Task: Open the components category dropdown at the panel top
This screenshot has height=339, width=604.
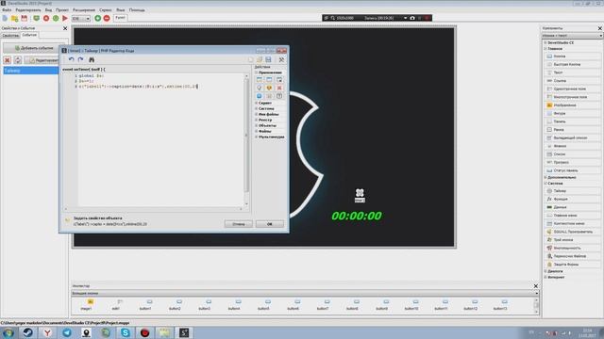Action: pos(572,36)
